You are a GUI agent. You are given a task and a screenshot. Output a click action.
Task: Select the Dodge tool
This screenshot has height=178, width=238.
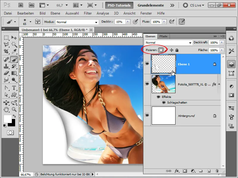click(x=14, y=80)
